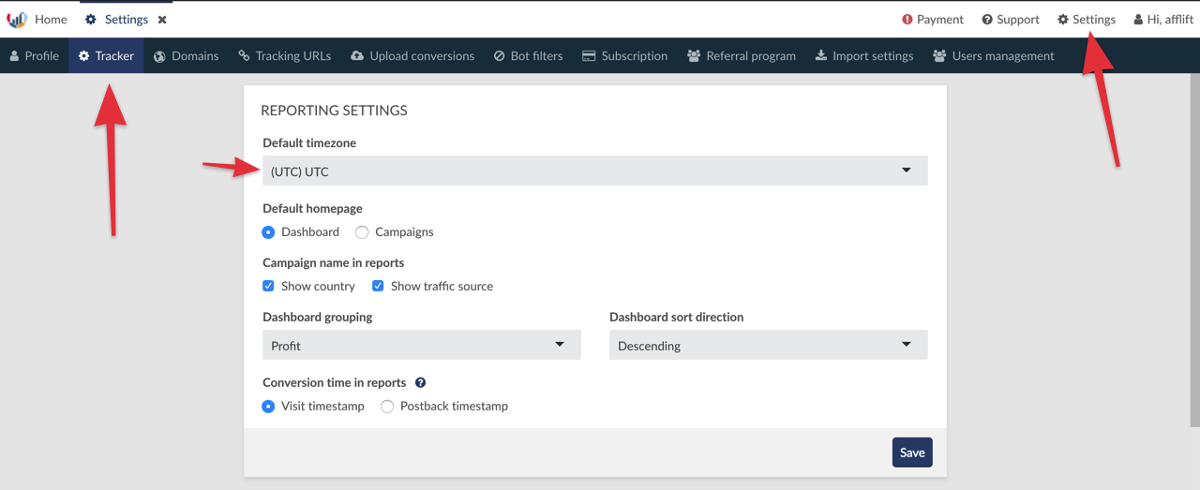1200x490 pixels.
Task: Open the Subscription tab
Action: coord(625,55)
